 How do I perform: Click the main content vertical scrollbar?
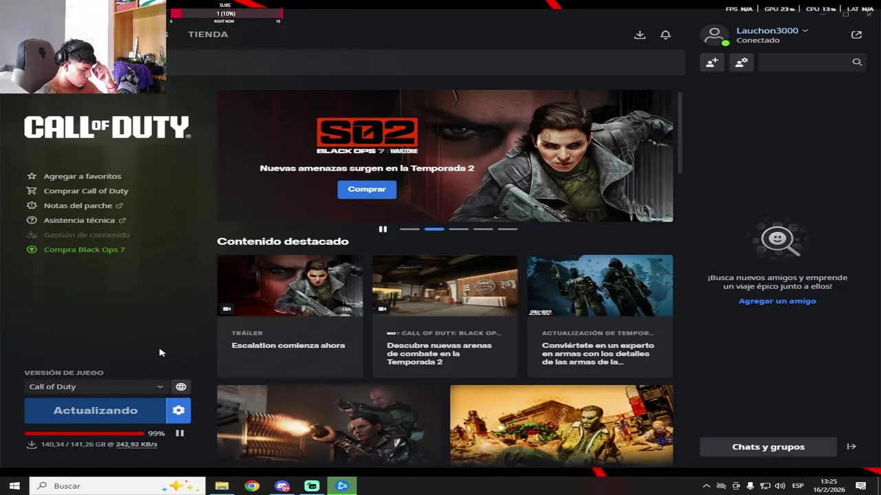click(x=680, y=133)
